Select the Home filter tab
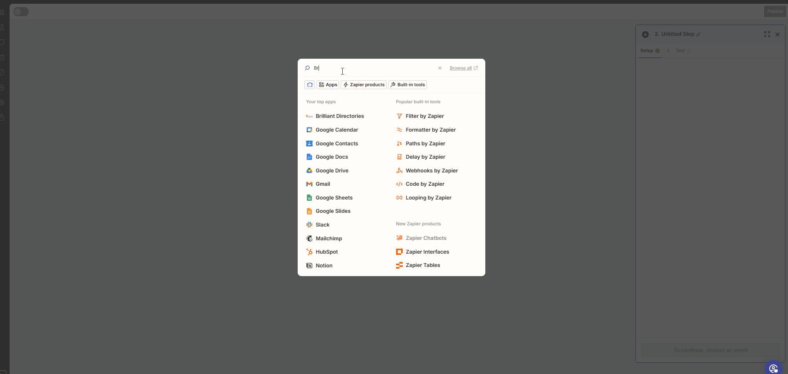 pyautogui.click(x=309, y=85)
